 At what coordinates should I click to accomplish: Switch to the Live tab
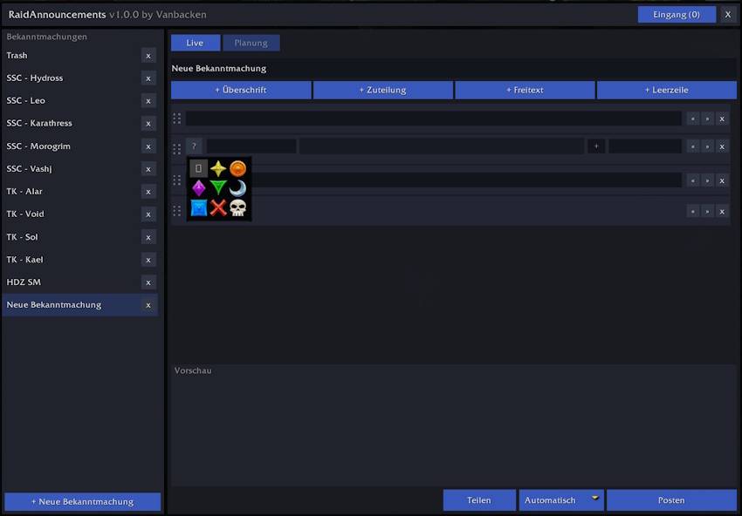tap(195, 43)
